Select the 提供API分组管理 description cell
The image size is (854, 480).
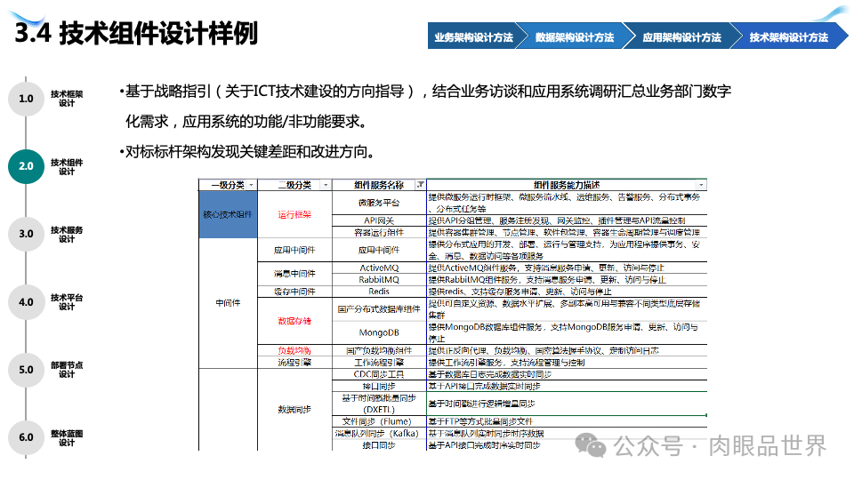pos(567,220)
